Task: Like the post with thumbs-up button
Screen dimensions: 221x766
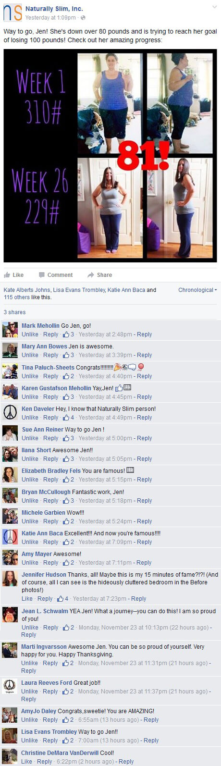Action: (13, 275)
